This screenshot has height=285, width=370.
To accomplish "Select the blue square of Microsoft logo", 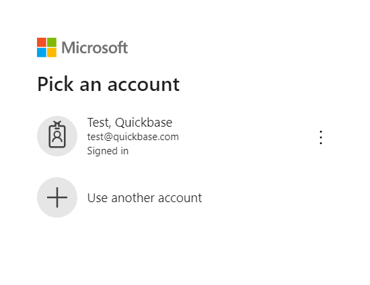I will 42,53.
